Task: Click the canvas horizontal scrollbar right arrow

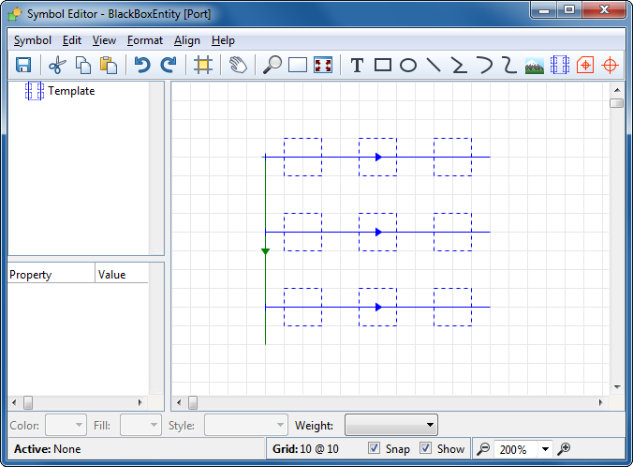Action: click(602, 402)
